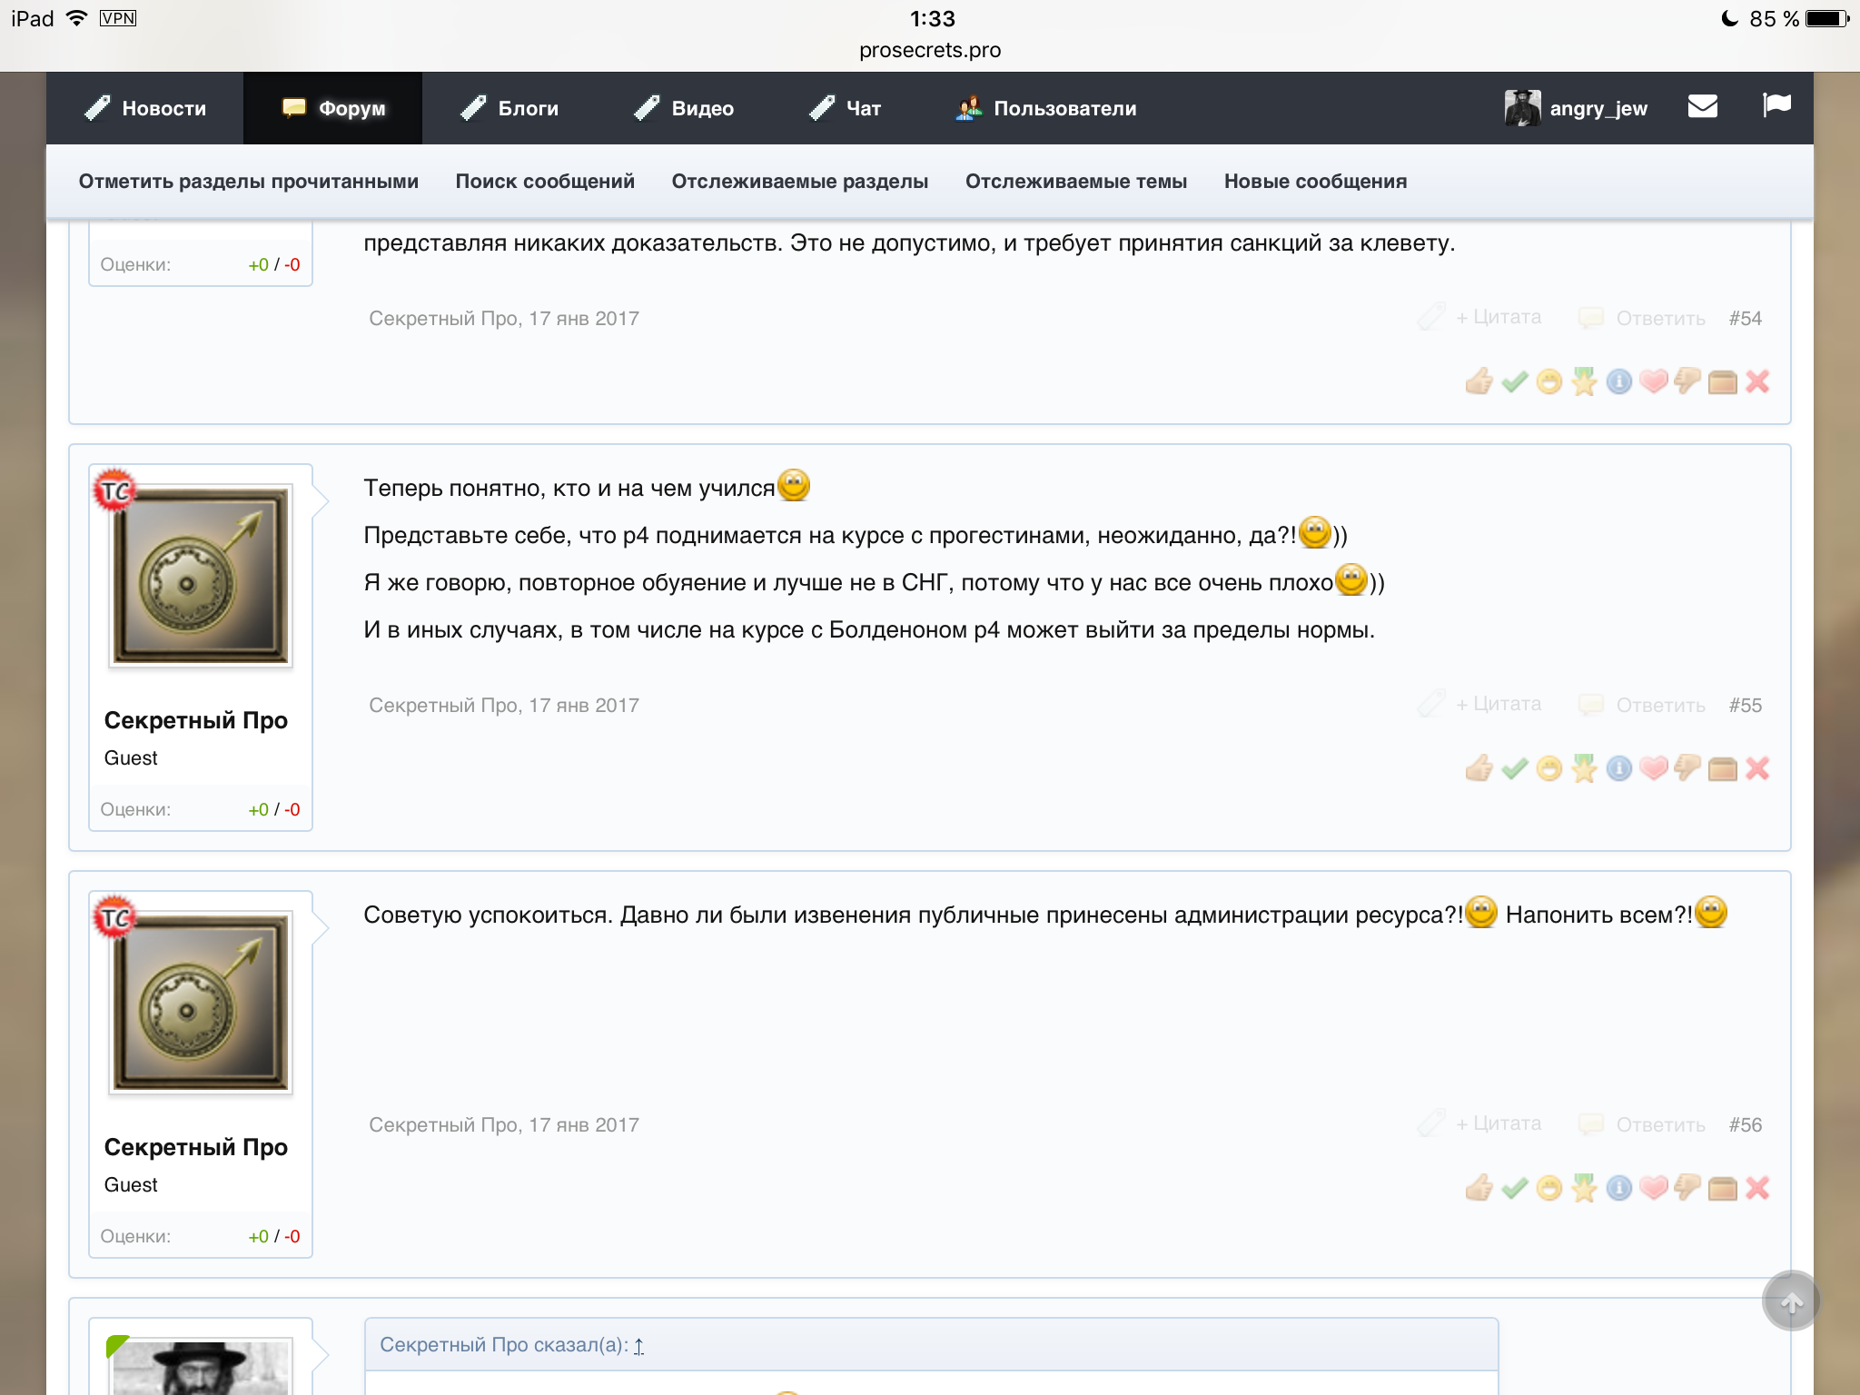
Task: Rate post #55 with the green checkmark
Action: tap(1513, 767)
